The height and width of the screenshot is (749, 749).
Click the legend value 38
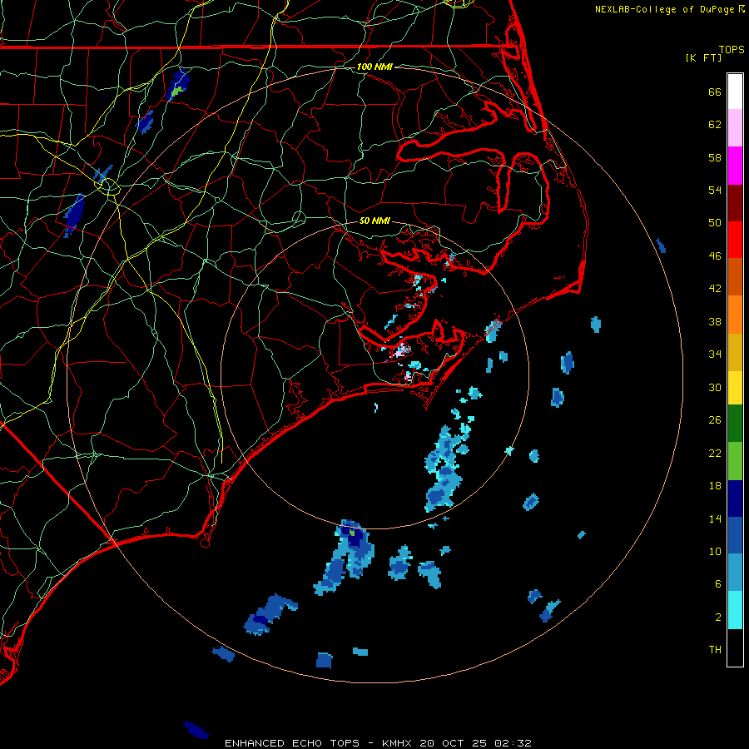click(x=715, y=322)
